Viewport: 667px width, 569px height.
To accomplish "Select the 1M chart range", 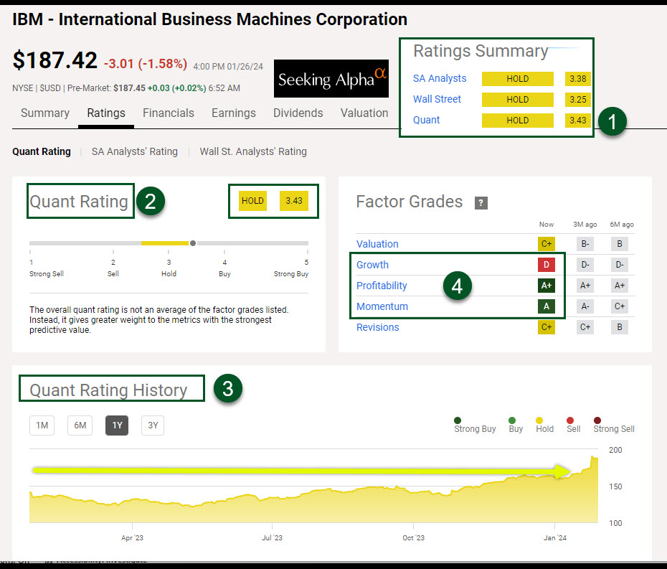I will [x=42, y=425].
